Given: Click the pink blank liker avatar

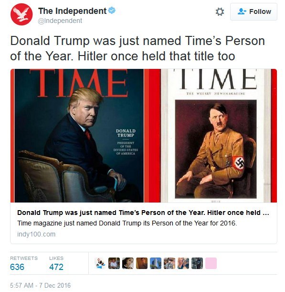Looking at the screenshot, I should (x=211, y=263).
